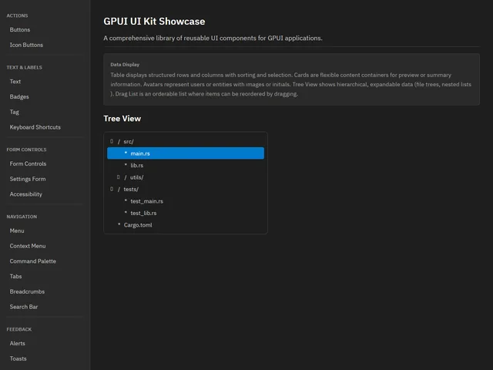Go to Accessibility page
The height and width of the screenshot is (370, 493).
pos(25,194)
